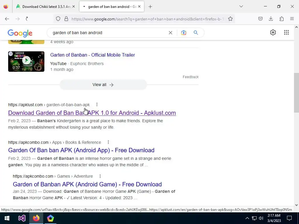Click the page vertical scrollbar thumb
The height and width of the screenshot is (224, 299).
tap(296, 92)
